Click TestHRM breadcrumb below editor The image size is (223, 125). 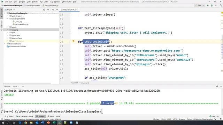click(75, 83)
